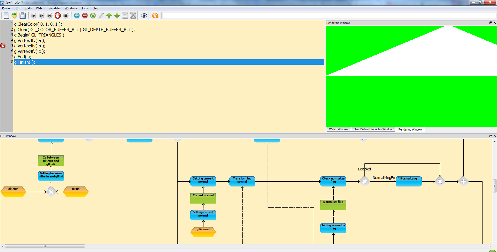The width and height of the screenshot is (497, 252).
Task: Click the green down arrow move icon
Action: (117, 16)
